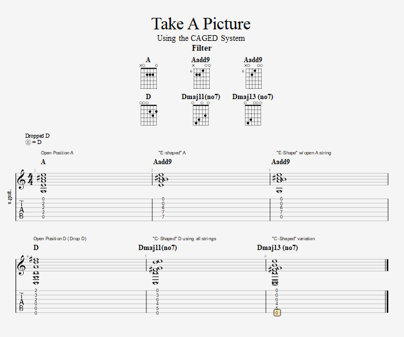This screenshot has width=404, height=337.
Task: Select the Dmaj11(no7) chord diagram
Action: 201,113
